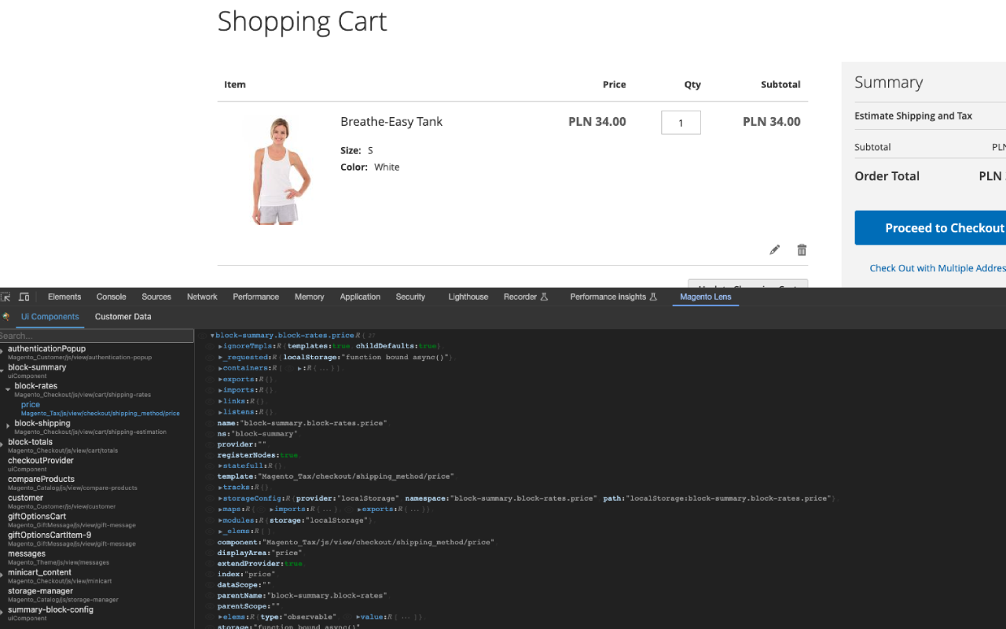Click the registerNodes true value
1006x629 pixels.
tap(289, 455)
